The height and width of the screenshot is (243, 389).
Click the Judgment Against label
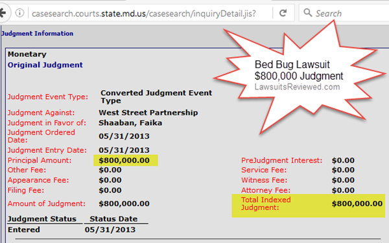point(41,113)
